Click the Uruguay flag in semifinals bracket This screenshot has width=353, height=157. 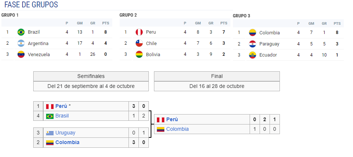point(50,133)
